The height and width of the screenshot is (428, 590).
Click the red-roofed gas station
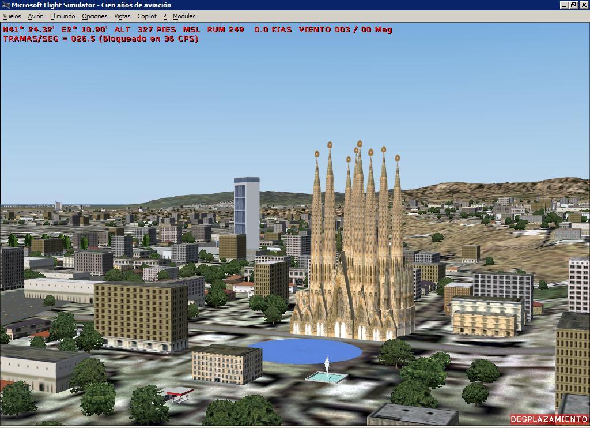177,395
